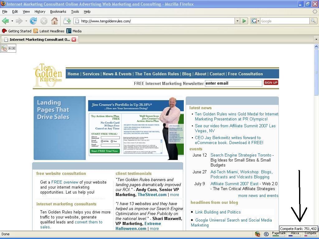Click the Ten Golden Rules logo

pos(48,75)
